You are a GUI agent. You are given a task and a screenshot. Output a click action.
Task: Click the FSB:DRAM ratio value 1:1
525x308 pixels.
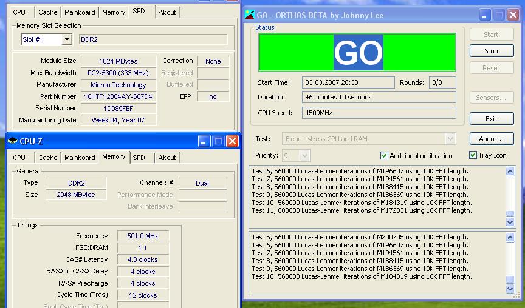143,248
